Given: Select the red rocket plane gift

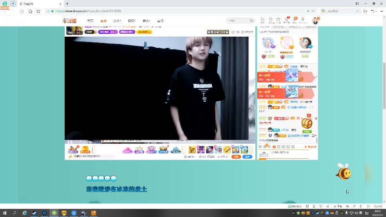Looking at the screenshot, I should tap(218, 149).
